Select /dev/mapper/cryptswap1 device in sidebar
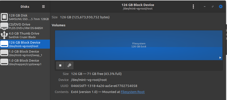The height and width of the screenshot is (100, 227). click(x=25, y=62)
